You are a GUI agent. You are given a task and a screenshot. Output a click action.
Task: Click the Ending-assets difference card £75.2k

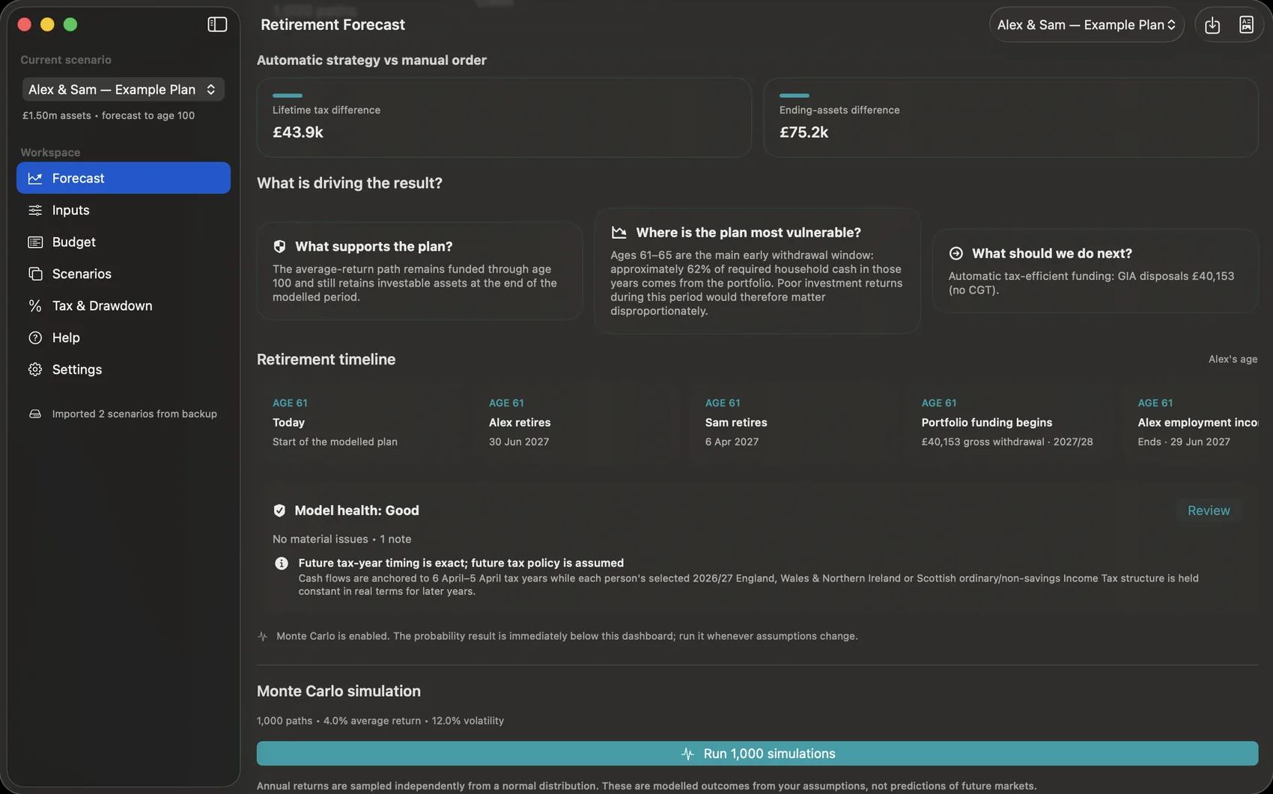tap(1011, 118)
